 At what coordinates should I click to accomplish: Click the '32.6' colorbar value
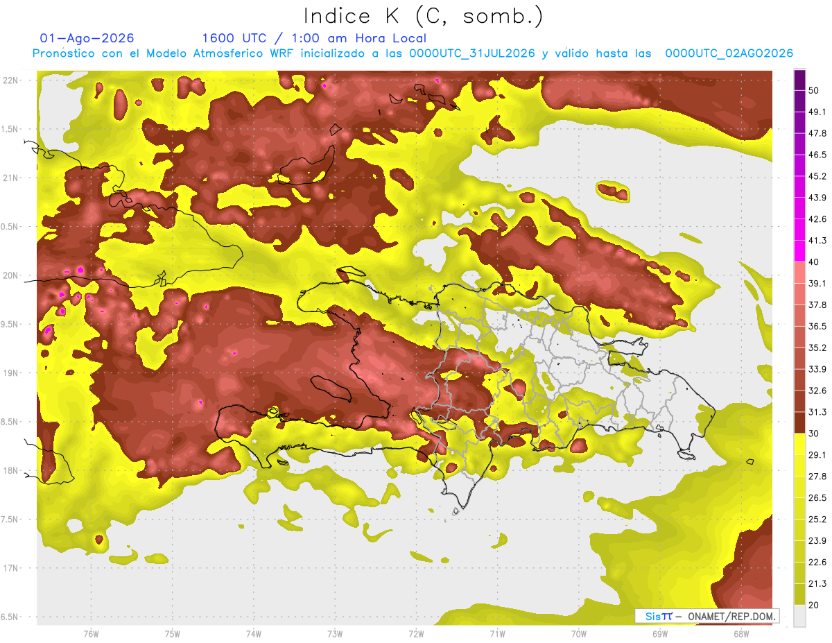coord(817,391)
